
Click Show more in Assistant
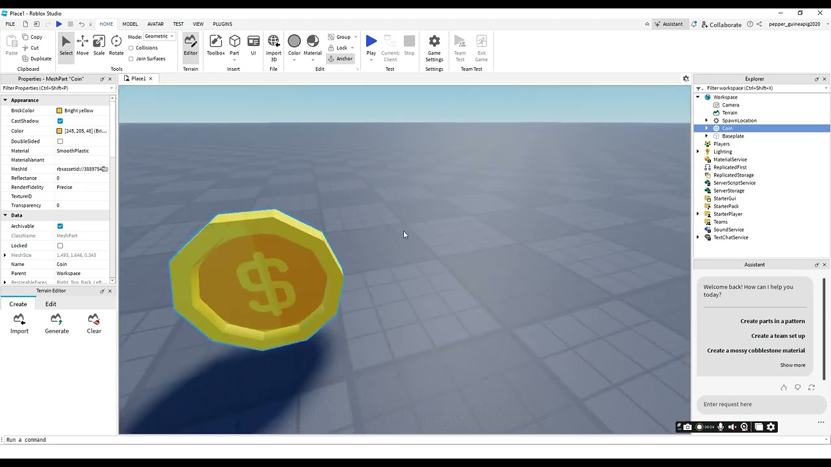pyautogui.click(x=793, y=365)
